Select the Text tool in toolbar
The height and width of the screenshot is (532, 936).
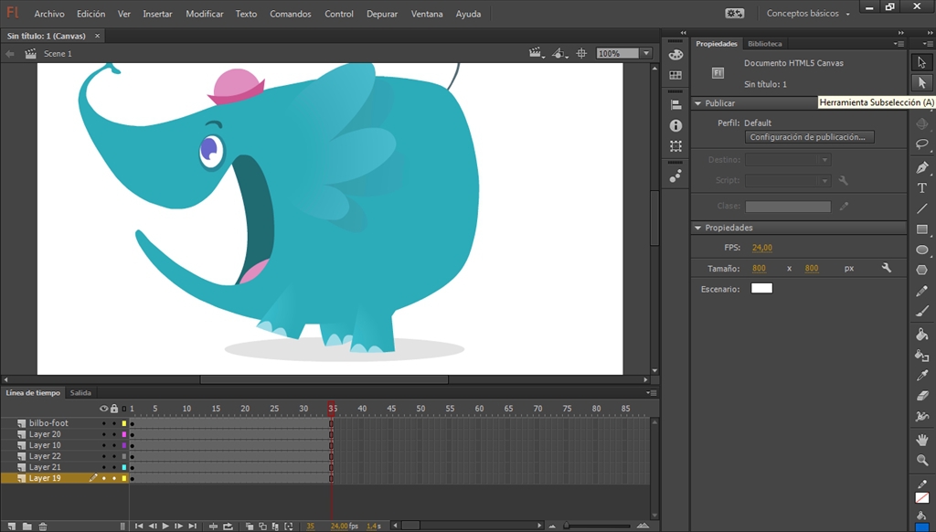(x=921, y=188)
